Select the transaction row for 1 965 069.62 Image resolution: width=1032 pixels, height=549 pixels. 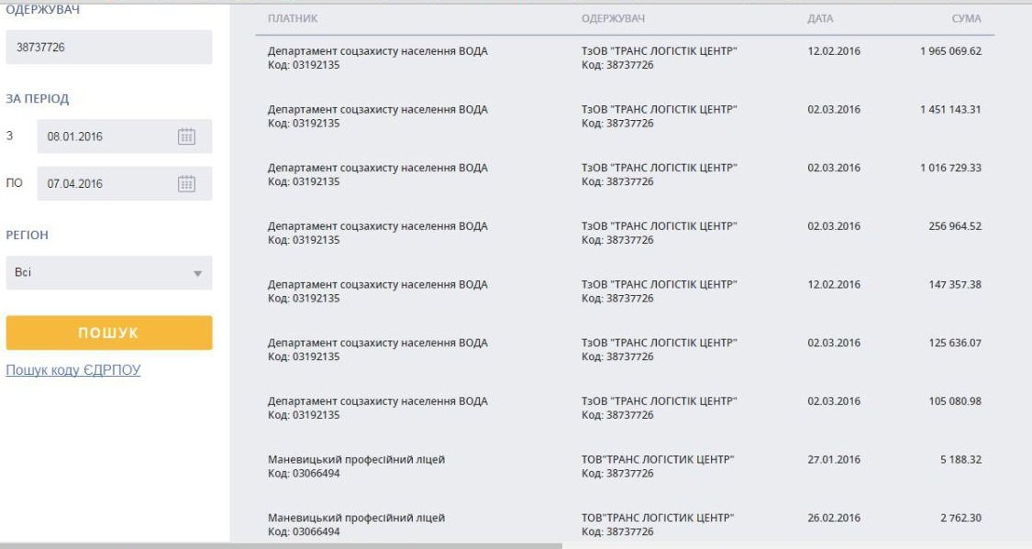(x=624, y=58)
